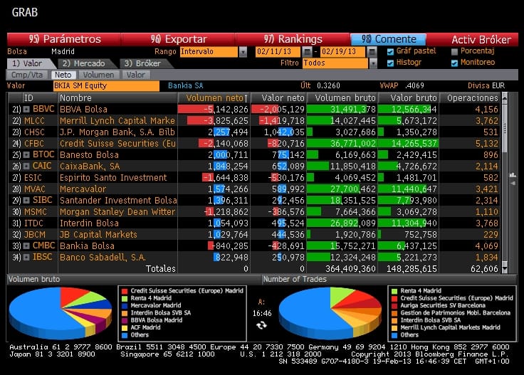Viewport: 524px width, 375px height.
Task: Expand the BTOC Banesto Bolsa row
Action: coord(26,154)
